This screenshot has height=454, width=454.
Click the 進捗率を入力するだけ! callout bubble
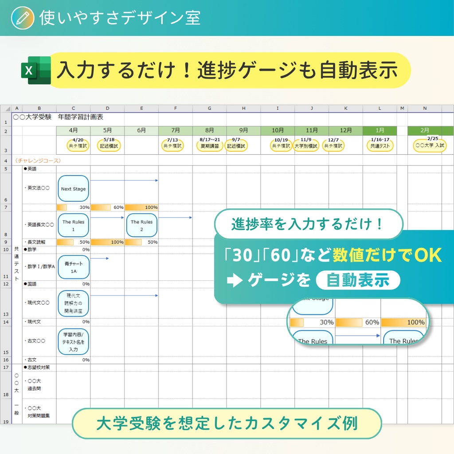(x=309, y=224)
